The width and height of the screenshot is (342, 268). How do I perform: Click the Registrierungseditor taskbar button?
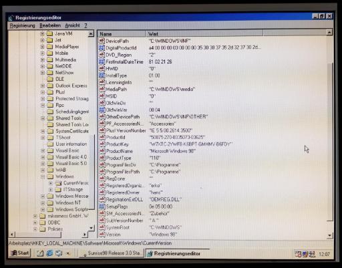177,253
